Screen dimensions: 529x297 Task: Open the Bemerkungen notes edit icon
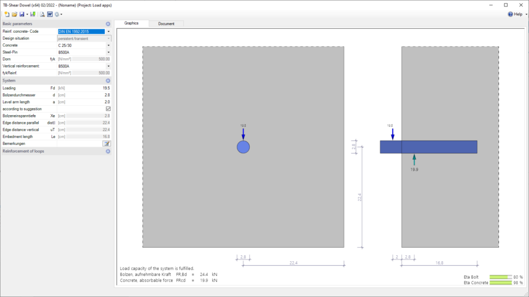[106, 143]
